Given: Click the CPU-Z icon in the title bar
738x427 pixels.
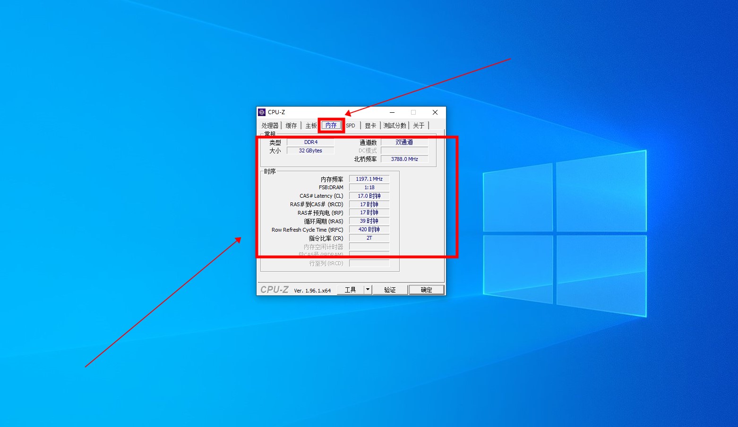Looking at the screenshot, I should pyautogui.click(x=262, y=112).
